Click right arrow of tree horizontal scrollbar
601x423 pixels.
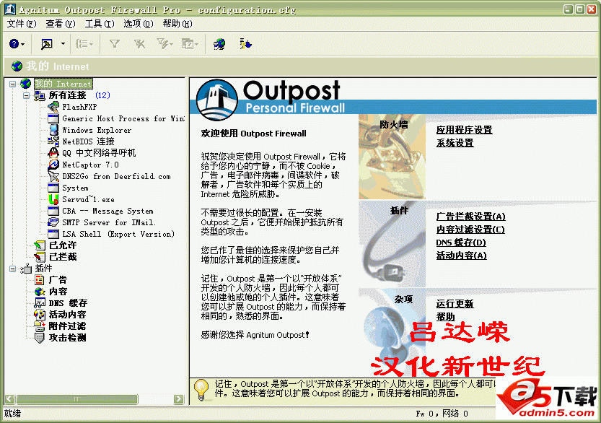[x=179, y=399]
